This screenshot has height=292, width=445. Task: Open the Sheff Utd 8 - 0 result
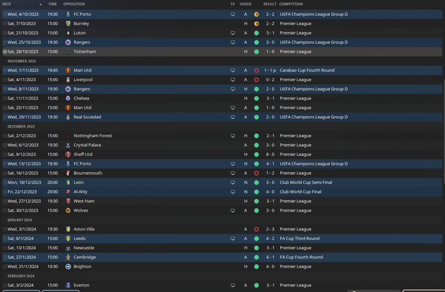point(270,154)
